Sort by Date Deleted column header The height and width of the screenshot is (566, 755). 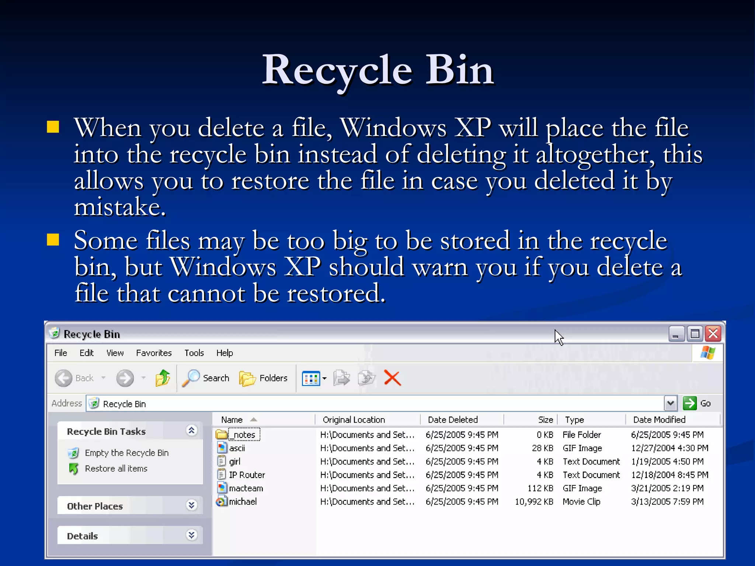[x=462, y=420]
